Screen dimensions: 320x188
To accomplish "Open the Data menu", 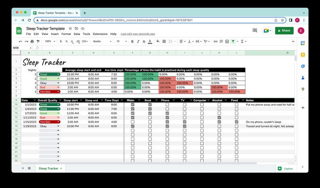I will tap(77, 34).
